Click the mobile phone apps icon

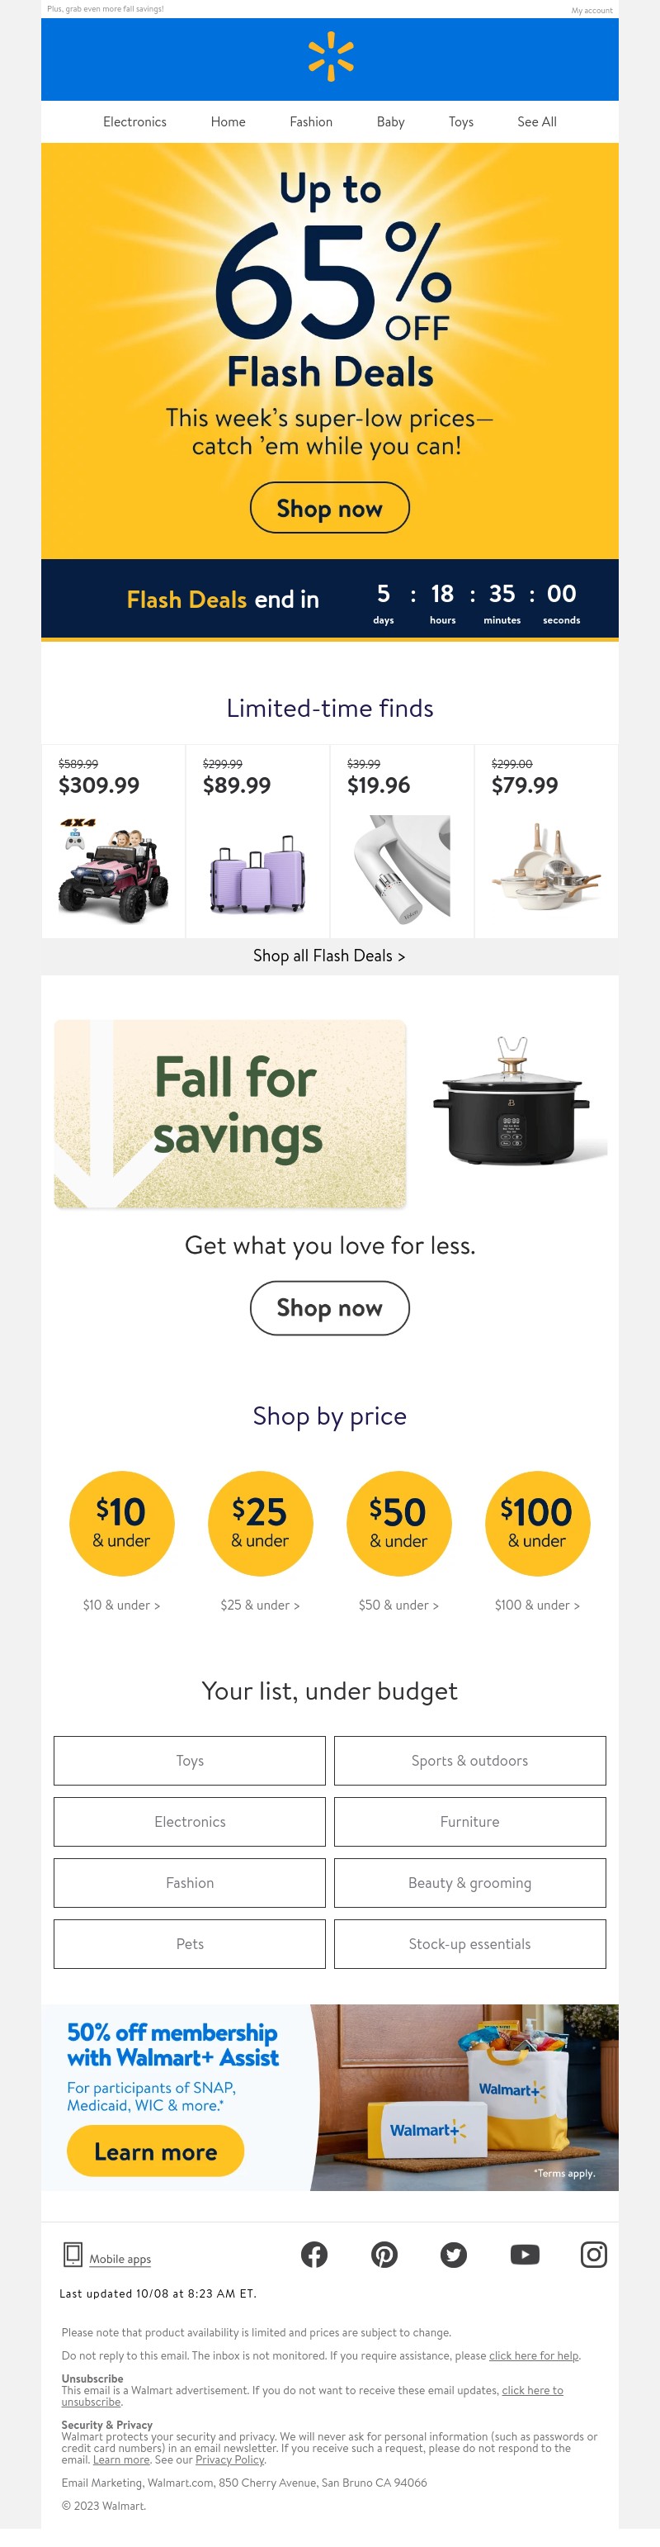[73, 2253]
